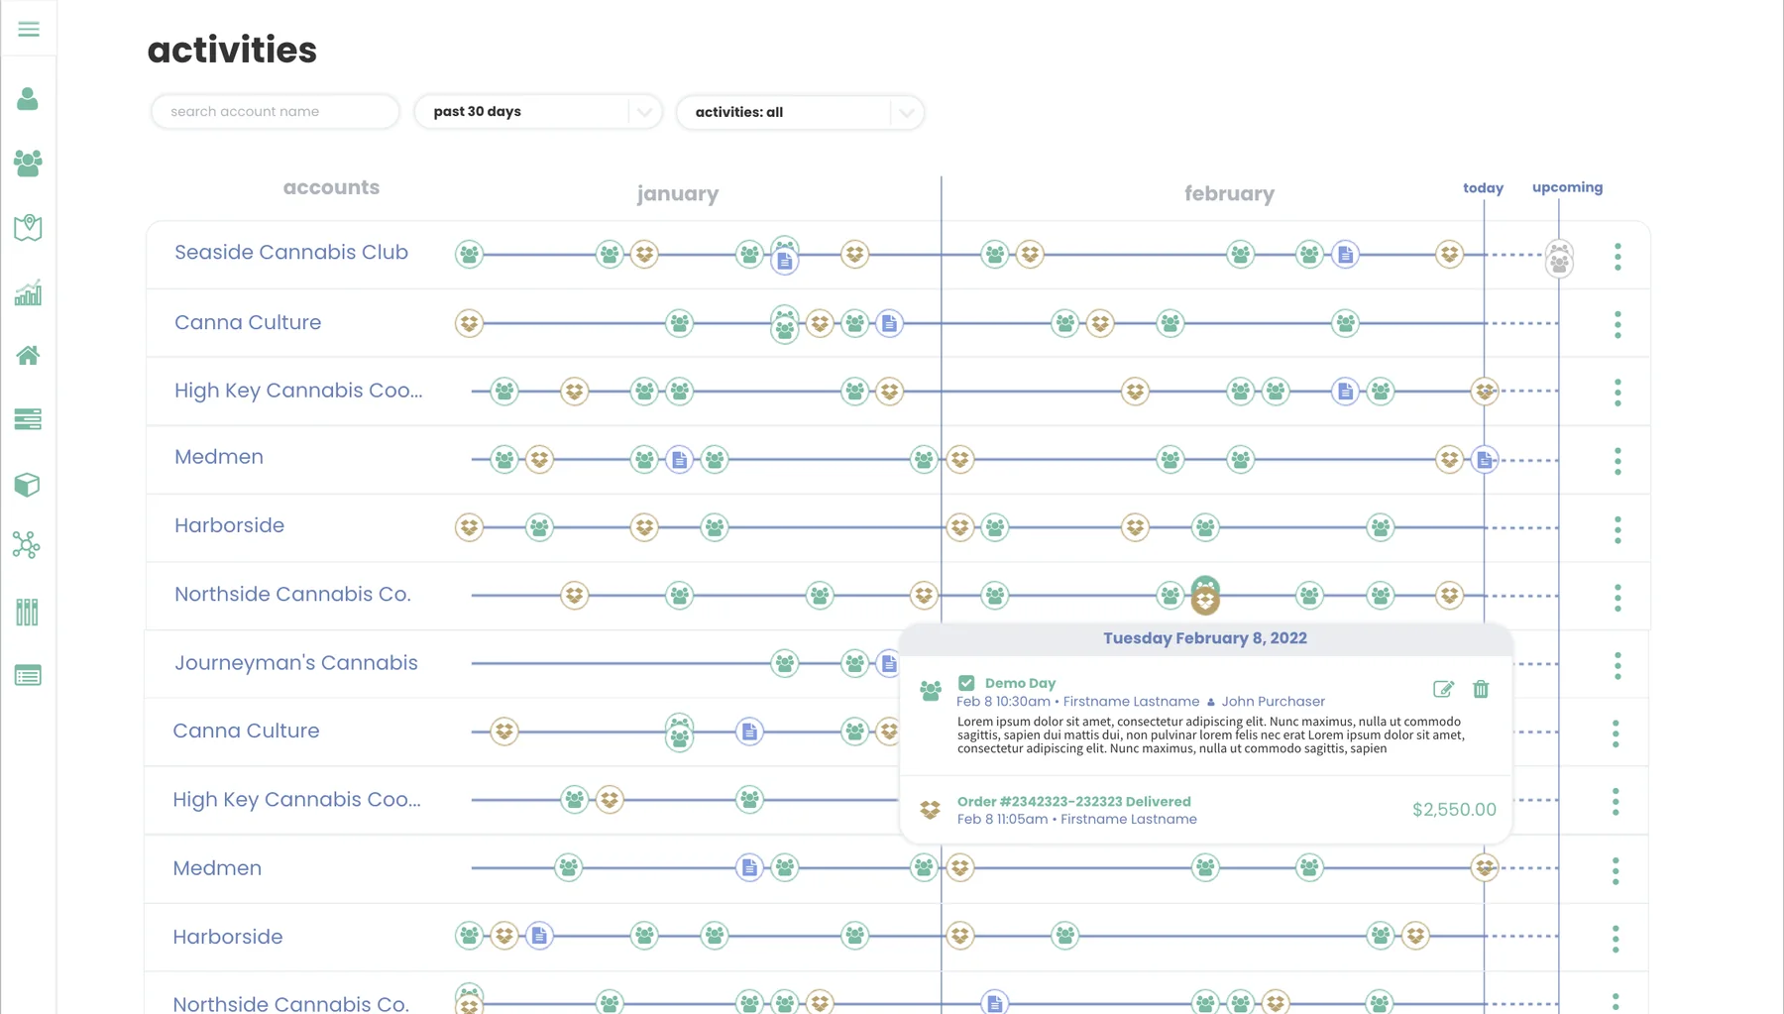
Task: Open first Canna Culture row options menu
Action: click(1617, 324)
